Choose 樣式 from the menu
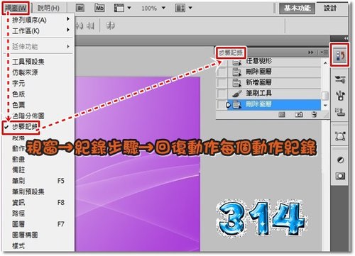The image size is (355, 256). tap(38, 246)
